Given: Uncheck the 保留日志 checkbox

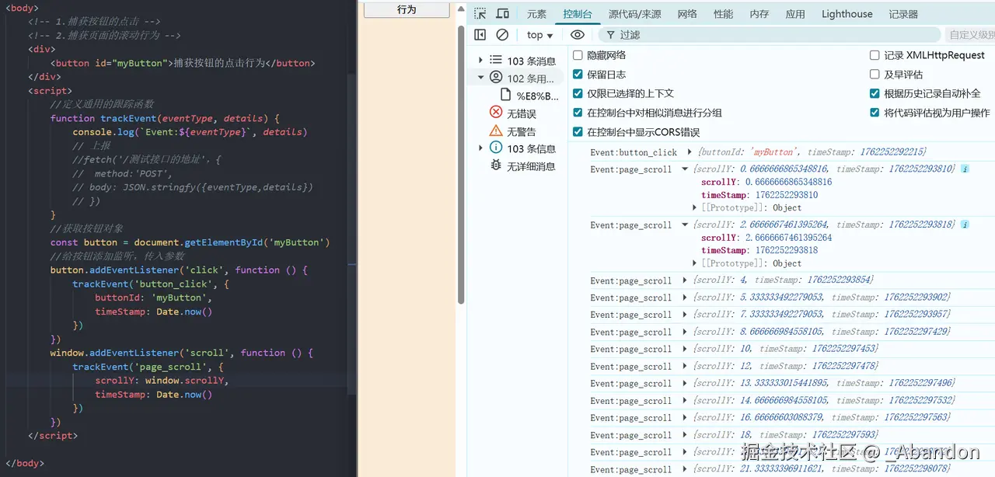Looking at the screenshot, I should pos(578,75).
